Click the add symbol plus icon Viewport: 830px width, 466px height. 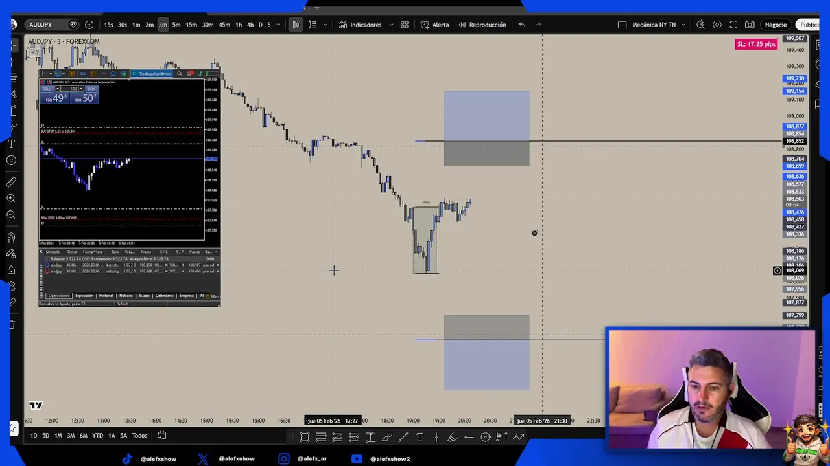click(89, 25)
